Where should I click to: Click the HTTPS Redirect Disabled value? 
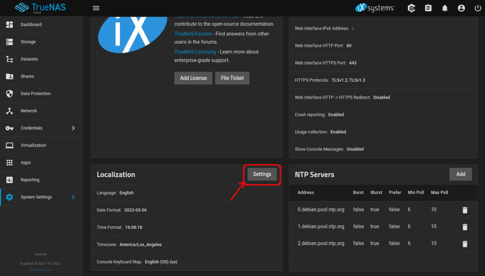coord(382,97)
